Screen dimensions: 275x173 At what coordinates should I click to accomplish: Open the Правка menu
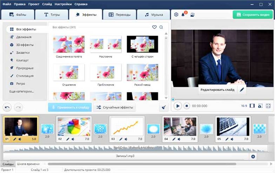click(20, 4)
